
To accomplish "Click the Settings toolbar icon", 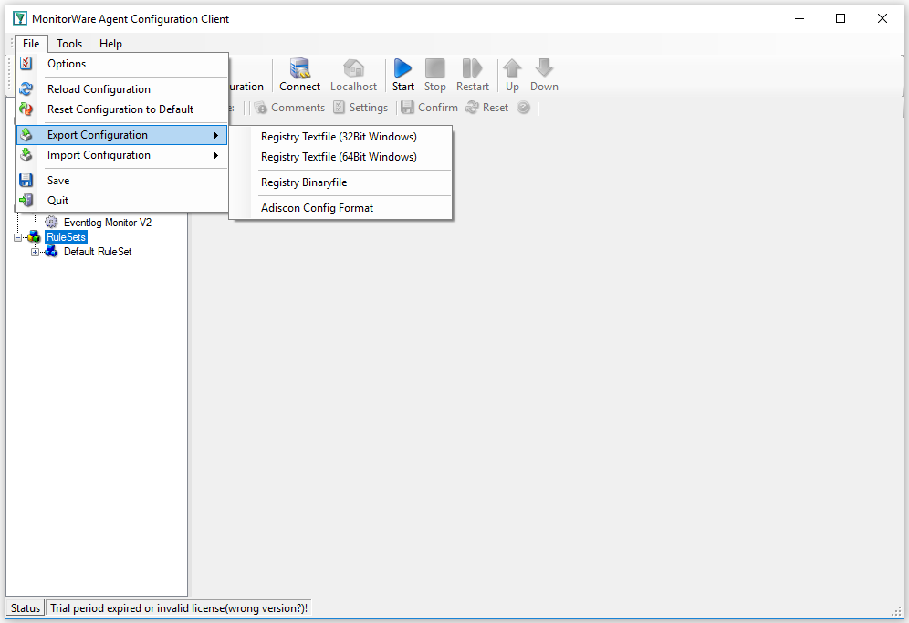I will point(340,108).
